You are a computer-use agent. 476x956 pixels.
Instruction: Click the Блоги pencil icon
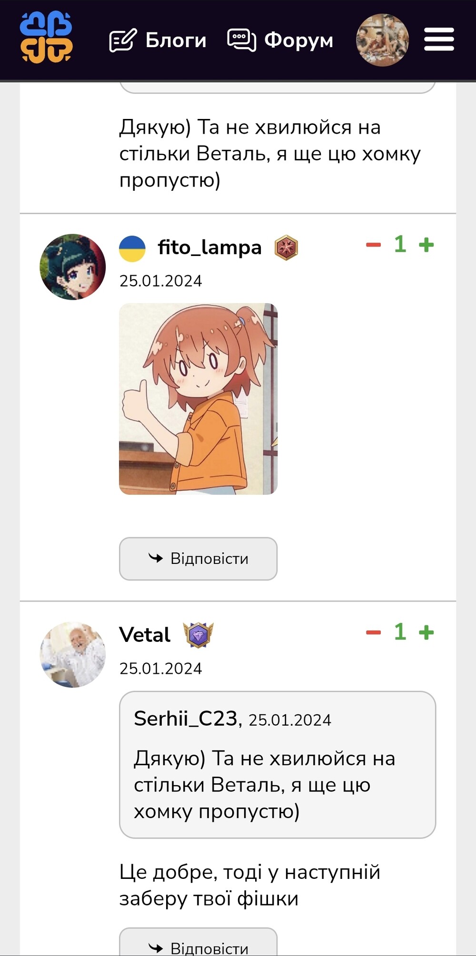point(123,40)
